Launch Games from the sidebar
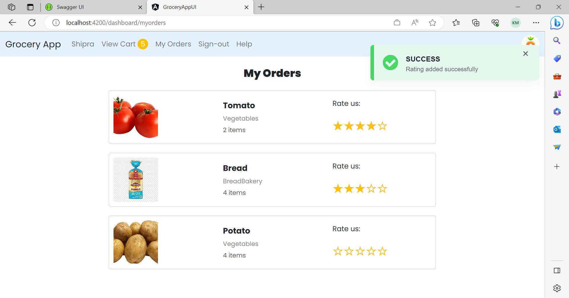The width and height of the screenshot is (569, 298). 557,94
